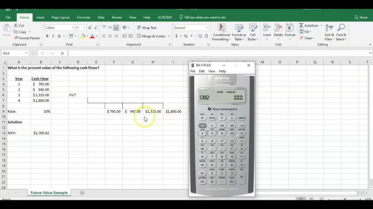Open font size dropdown
Viewport: 373px width, 209px height.
(x=84, y=28)
